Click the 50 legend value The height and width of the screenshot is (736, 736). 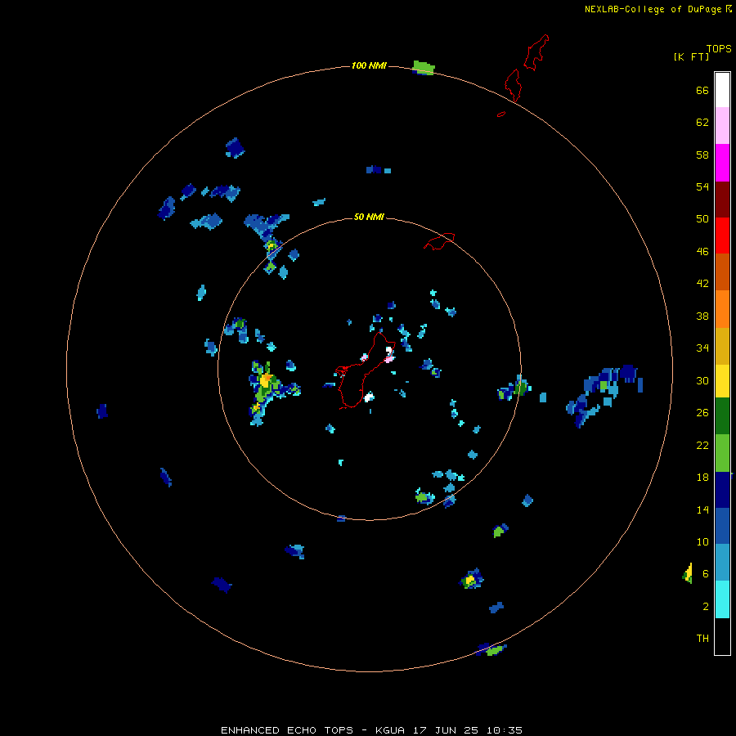[702, 219]
